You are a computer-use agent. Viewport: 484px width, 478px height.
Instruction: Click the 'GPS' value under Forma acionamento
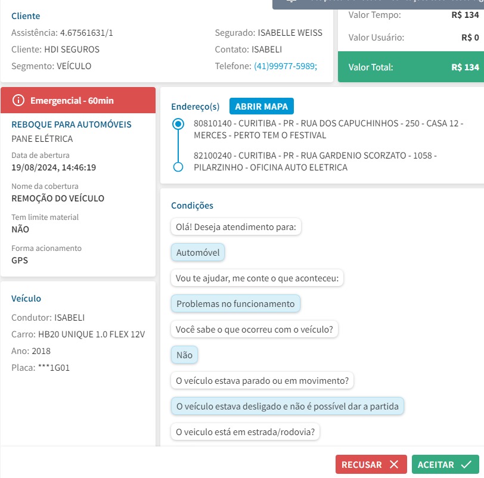tap(20, 260)
